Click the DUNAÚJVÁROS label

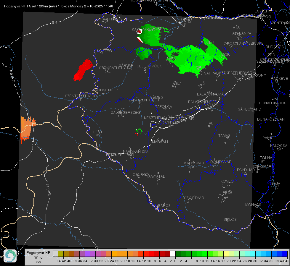(273, 103)
